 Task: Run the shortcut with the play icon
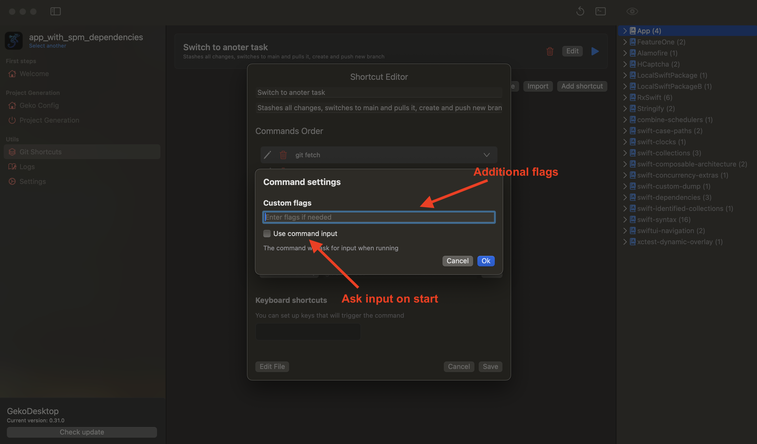(x=595, y=51)
